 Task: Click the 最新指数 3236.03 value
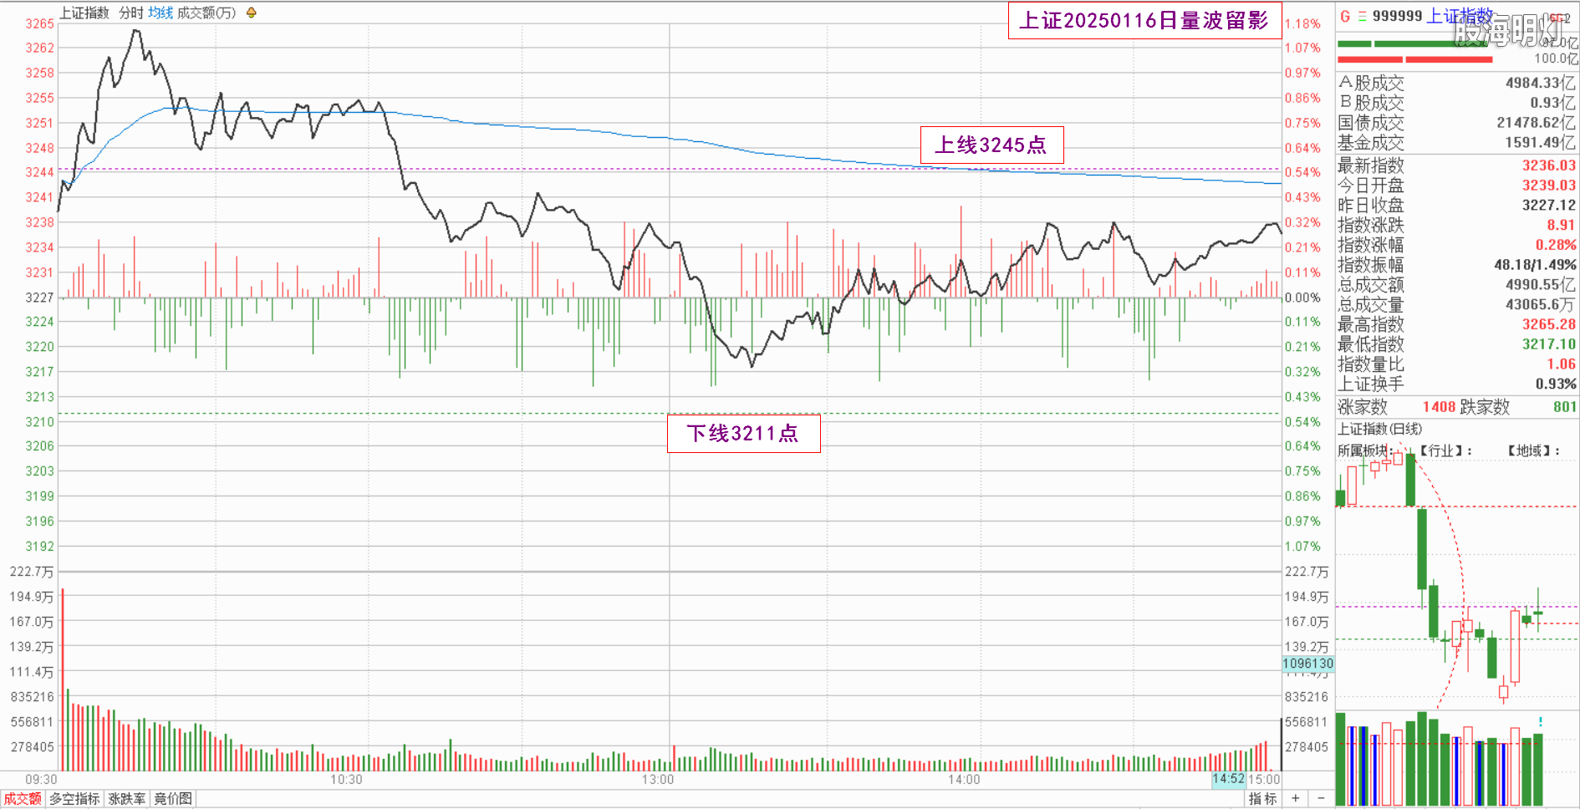click(x=1548, y=165)
